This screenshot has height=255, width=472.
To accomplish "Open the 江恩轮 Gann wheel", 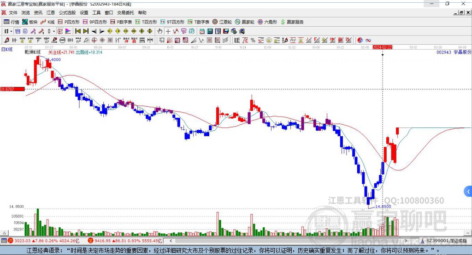I will coord(222,22).
